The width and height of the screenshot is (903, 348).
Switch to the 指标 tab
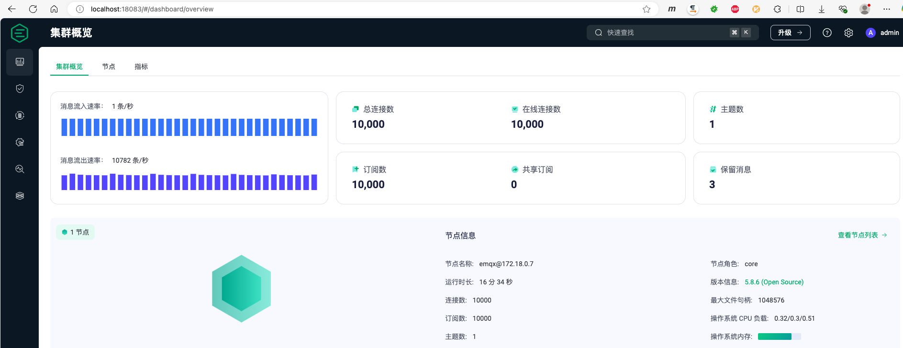141,67
